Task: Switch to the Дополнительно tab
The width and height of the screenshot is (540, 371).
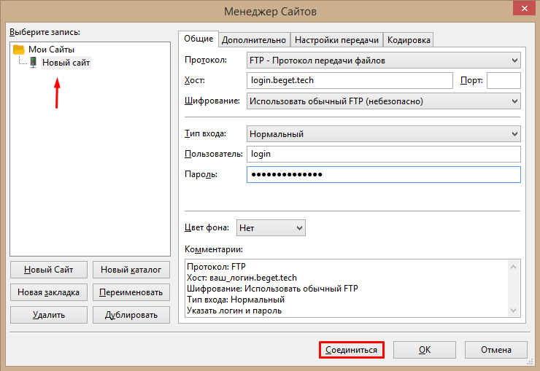Action: click(253, 40)
